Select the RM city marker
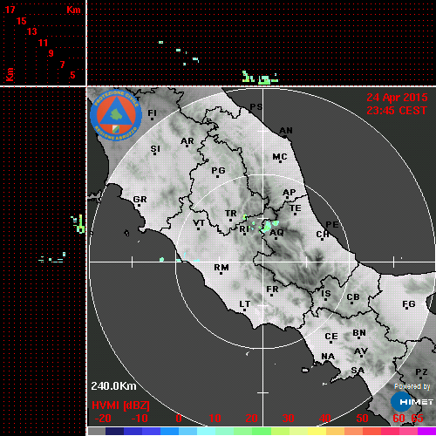 [221, 274]
